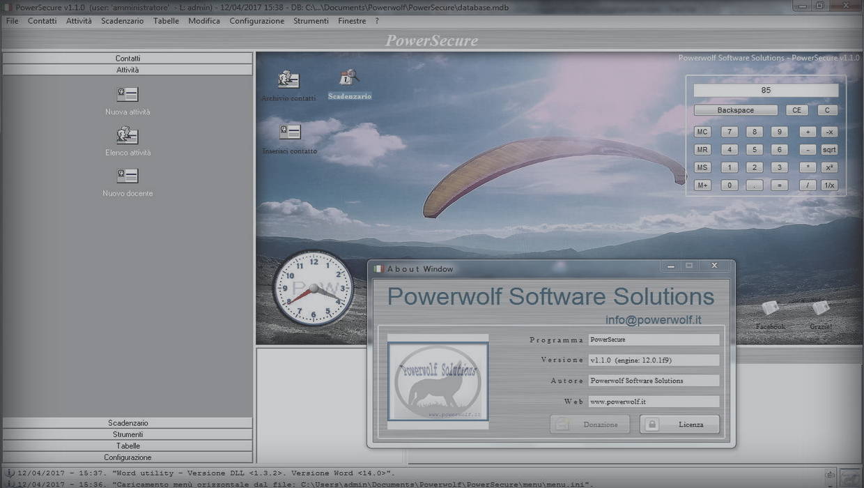864x488 pixels.
Task: Open the File menu
Action: 13,21
